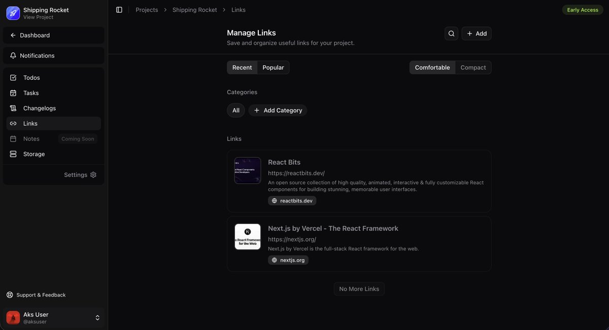Click the Coming Soon badge
Screen dimensions: 609x330
78,139
